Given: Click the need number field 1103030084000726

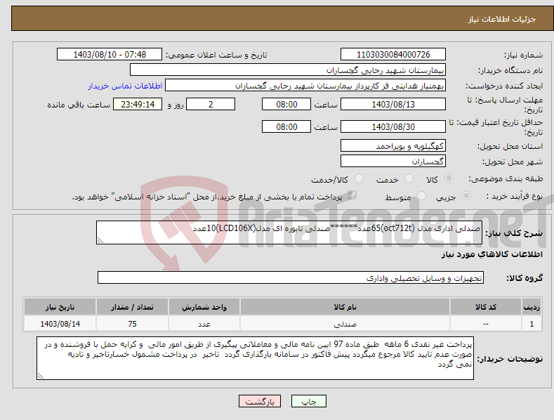Looking at the screenshot, I should [x=393, y=55].
